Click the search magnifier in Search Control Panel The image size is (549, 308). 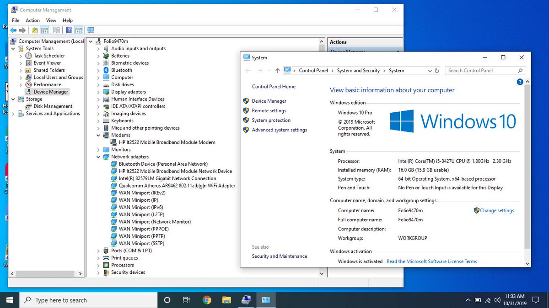point(520,71)
